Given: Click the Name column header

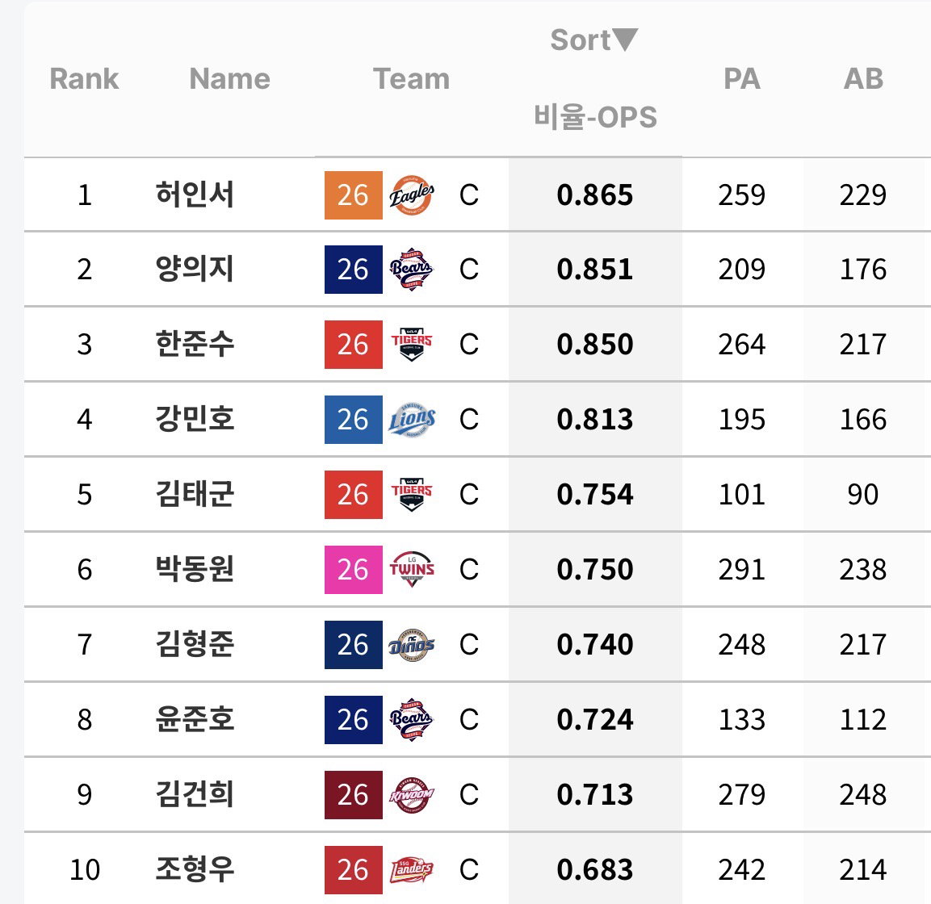Looking at the screenshot, I should pos(230,79).
